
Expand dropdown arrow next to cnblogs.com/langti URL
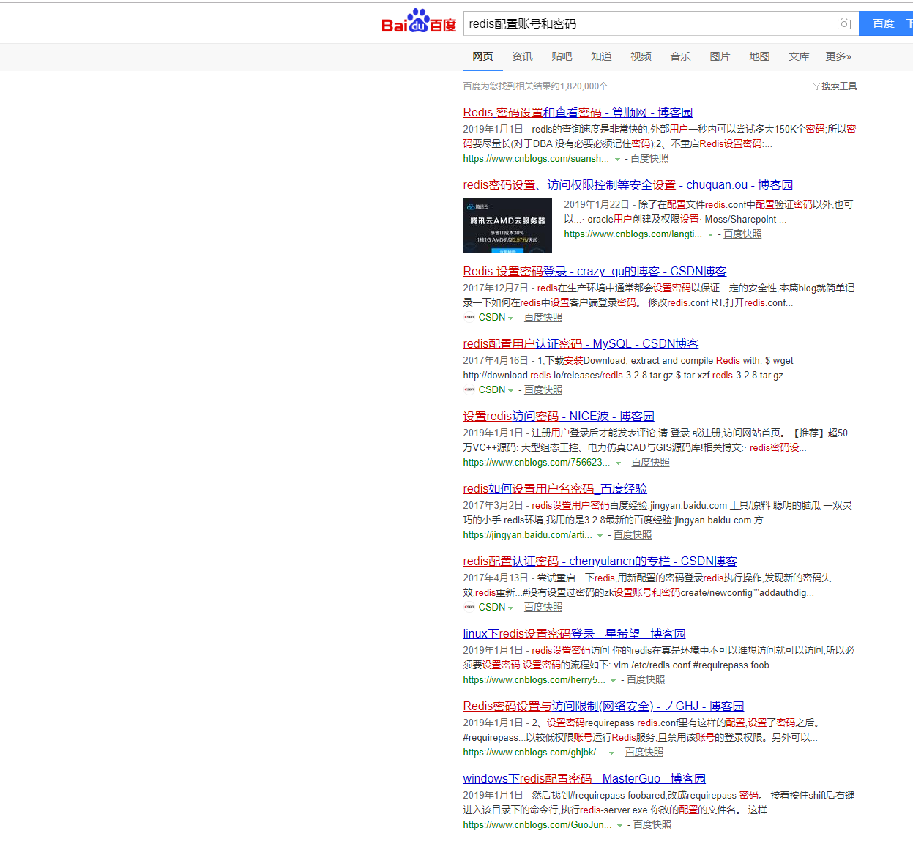(x=710, y=234)
